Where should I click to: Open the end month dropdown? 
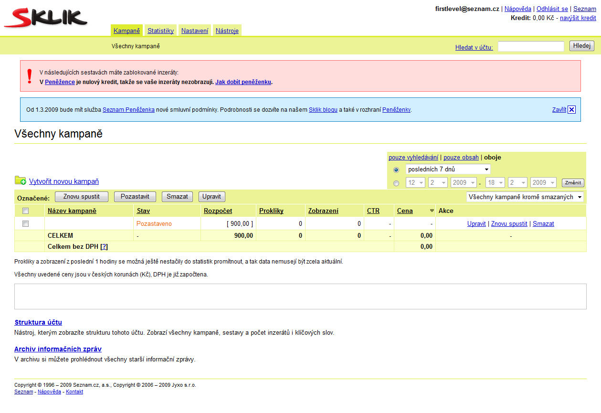tap(517, 182)
